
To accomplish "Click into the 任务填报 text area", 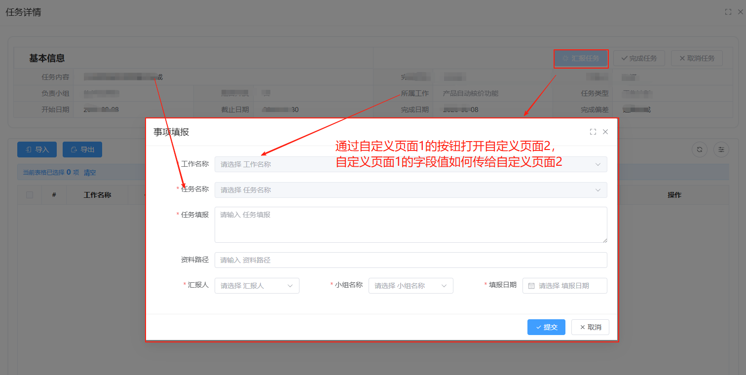I will (410, 225).
